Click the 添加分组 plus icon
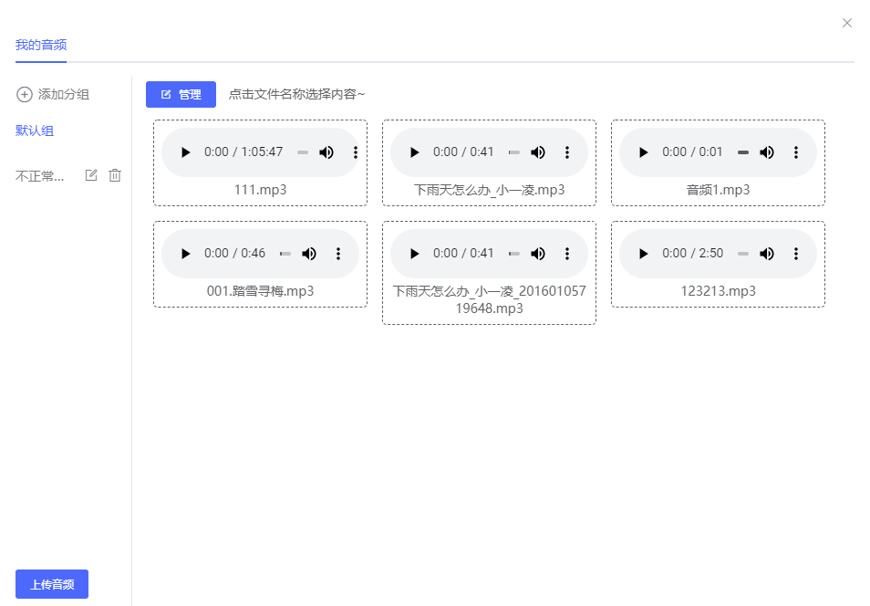Screen dimensions: 870x606 coord(25,95)
